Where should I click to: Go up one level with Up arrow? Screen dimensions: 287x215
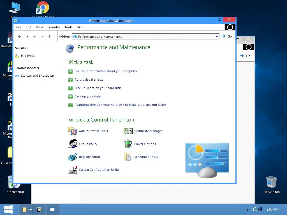pyautogui.click(x=50, y=36)
